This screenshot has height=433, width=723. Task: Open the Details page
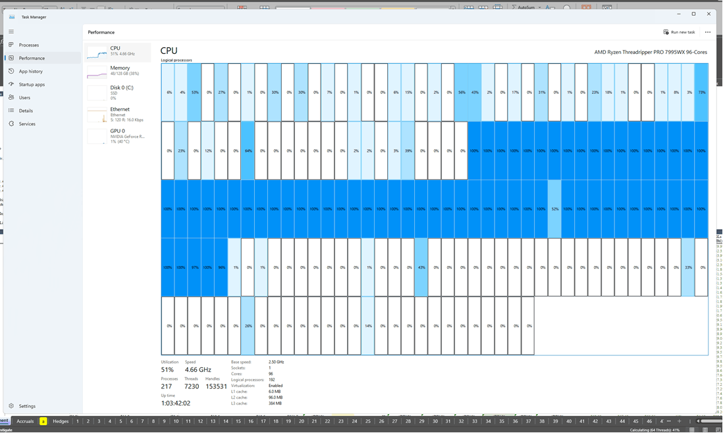click(42, 111)
